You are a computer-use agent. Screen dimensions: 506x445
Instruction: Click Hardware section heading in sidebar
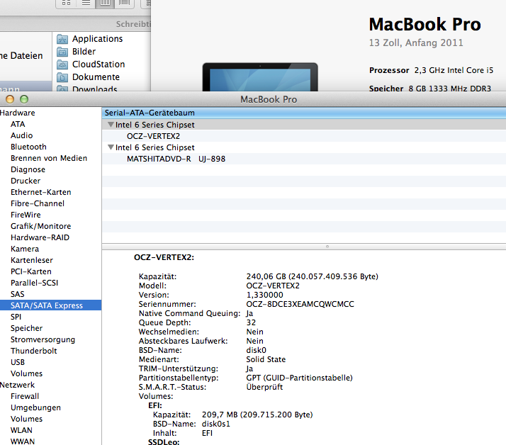tap(18, 113)
